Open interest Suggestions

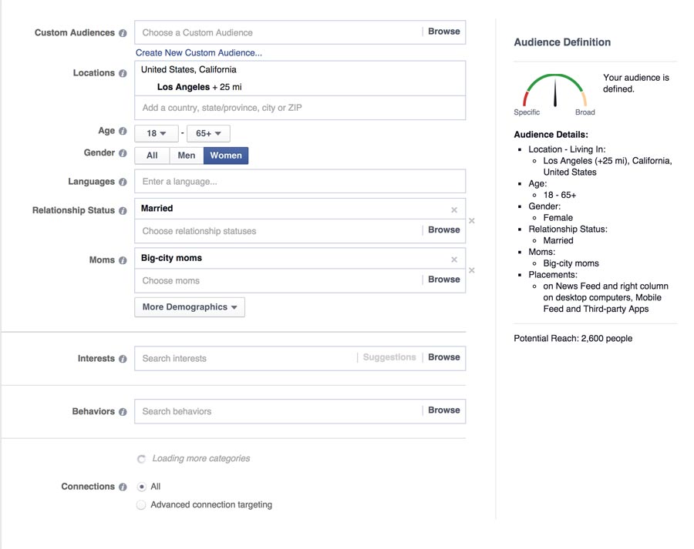click(389, 357)
